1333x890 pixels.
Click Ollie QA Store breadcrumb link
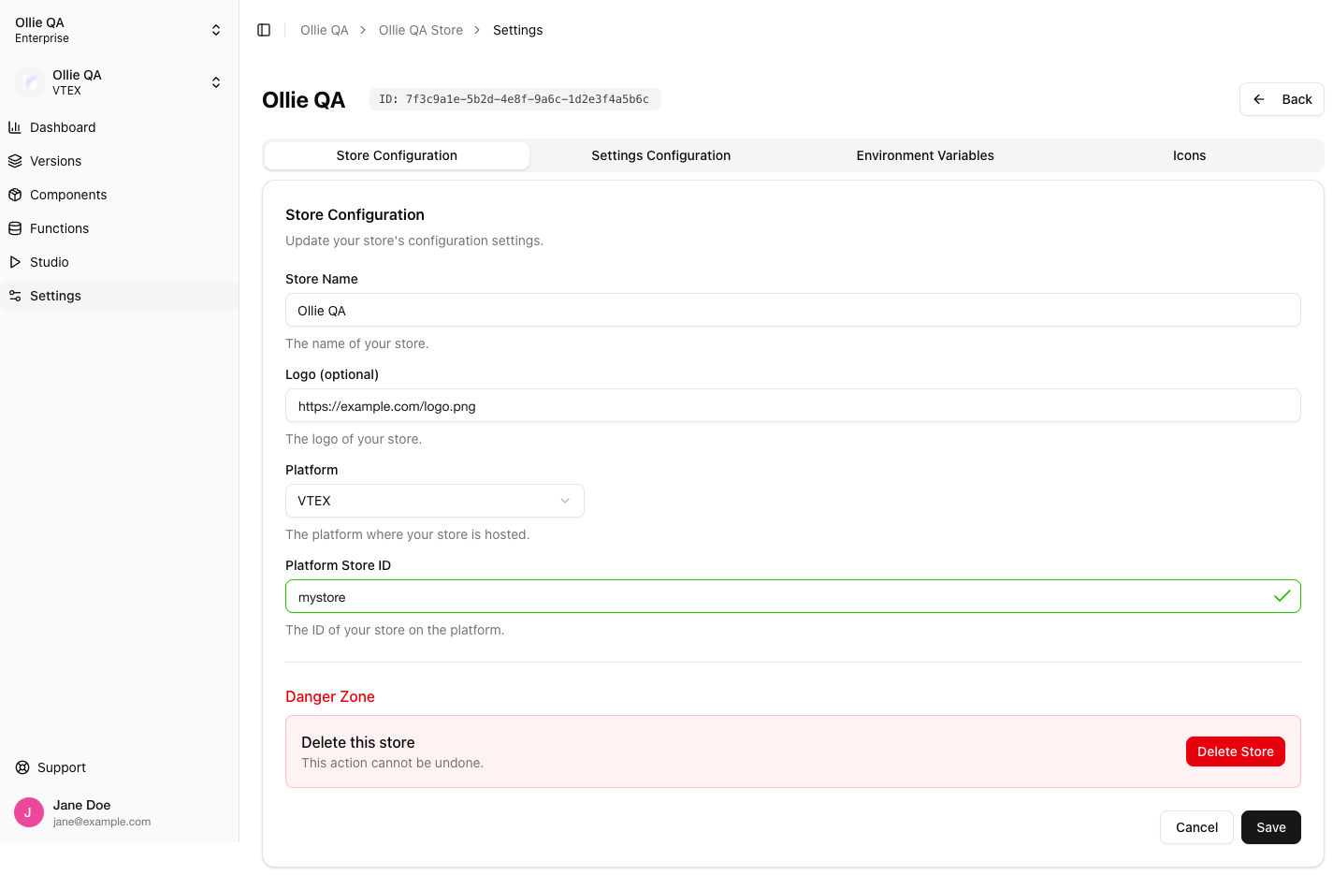(x=421, y=30)
